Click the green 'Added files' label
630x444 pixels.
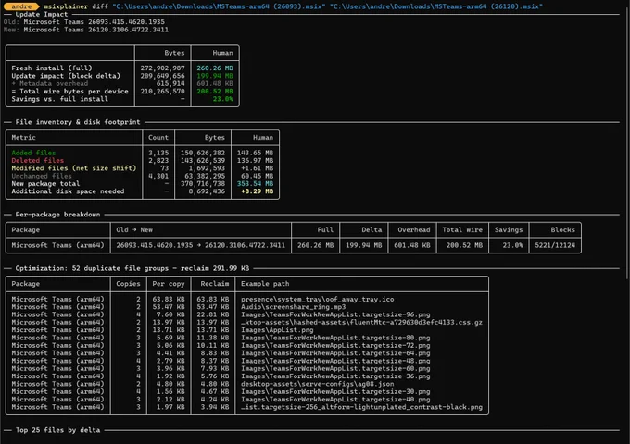point(33,153)
